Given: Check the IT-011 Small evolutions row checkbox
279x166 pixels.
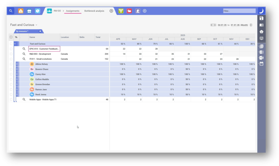Looking at the screenshot, I should point(11,59).
